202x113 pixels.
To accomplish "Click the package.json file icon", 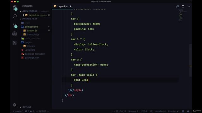I will 22,58.
